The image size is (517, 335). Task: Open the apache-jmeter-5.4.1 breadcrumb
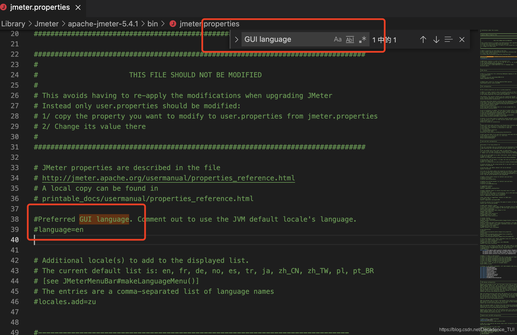[x=103, y=24]
